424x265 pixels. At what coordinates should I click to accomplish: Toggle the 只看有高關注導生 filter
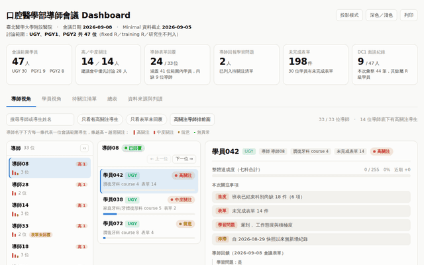click(x=100, y=119)
